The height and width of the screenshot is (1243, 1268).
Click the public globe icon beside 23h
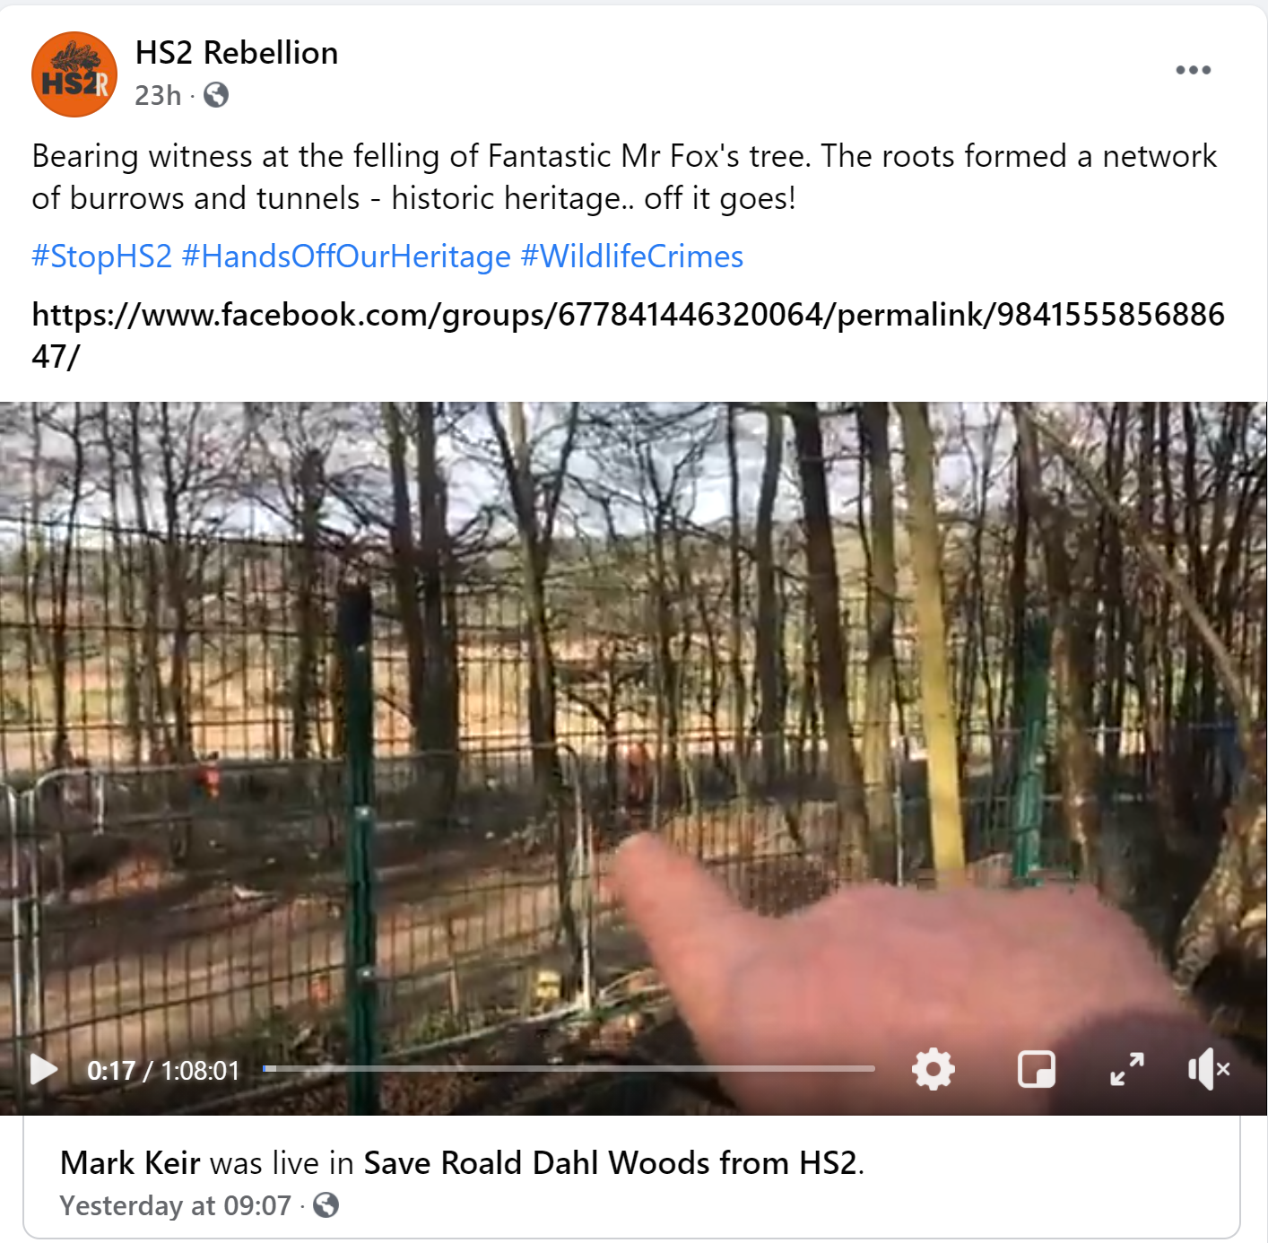coord(216,95)
